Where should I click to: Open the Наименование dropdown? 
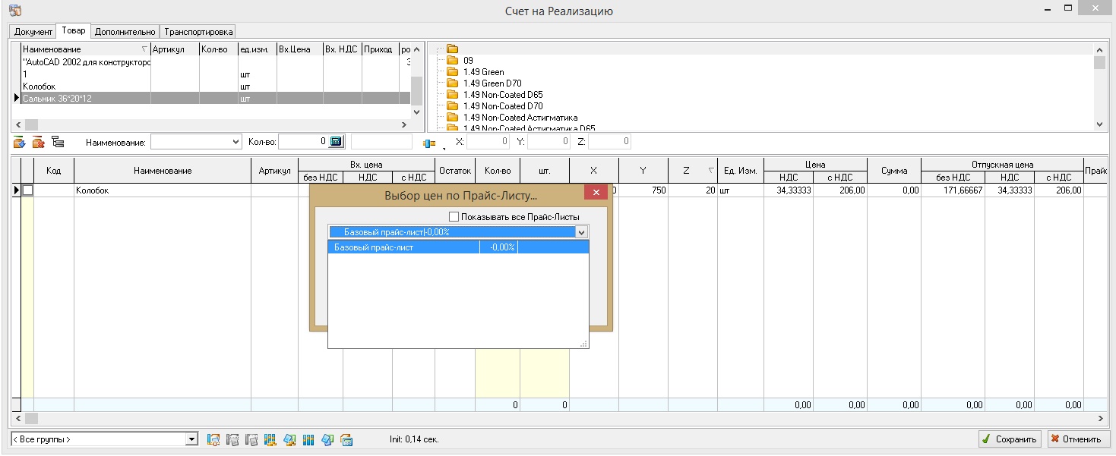pos(235,142)
